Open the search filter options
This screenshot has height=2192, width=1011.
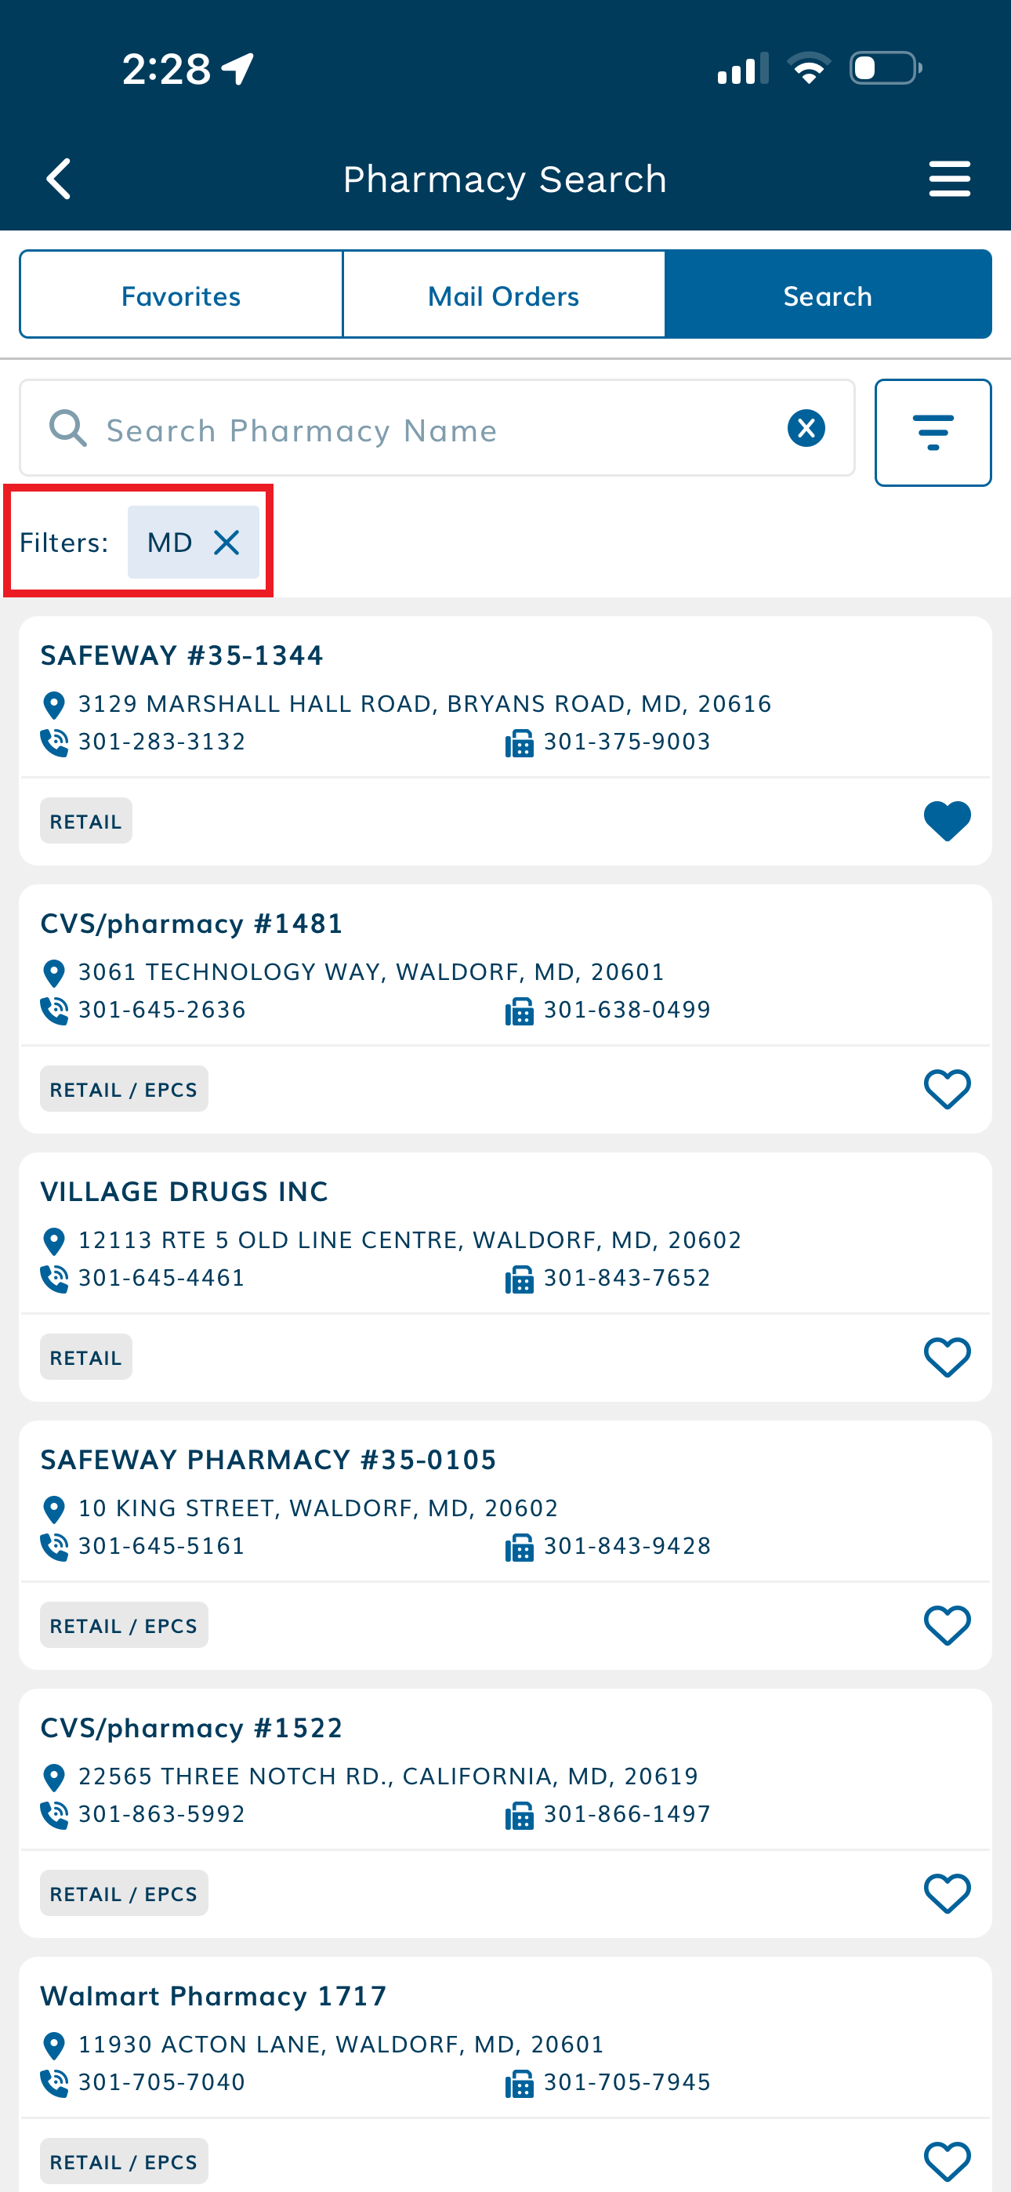pyautogui.click(x=933, y=432)
